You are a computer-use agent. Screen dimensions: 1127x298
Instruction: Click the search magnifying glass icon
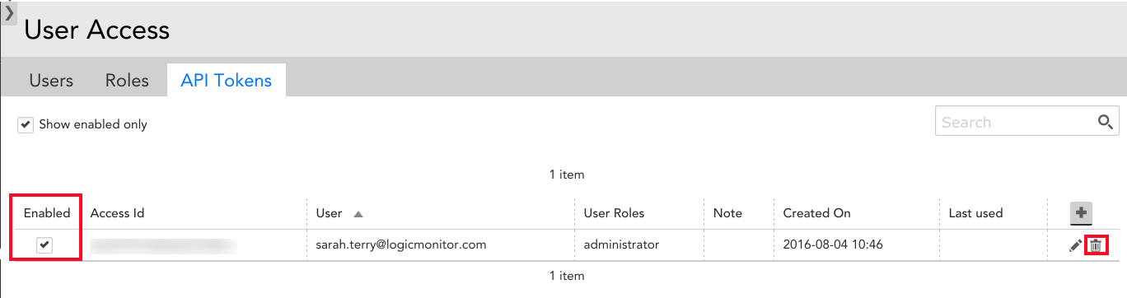point(1106,122)
